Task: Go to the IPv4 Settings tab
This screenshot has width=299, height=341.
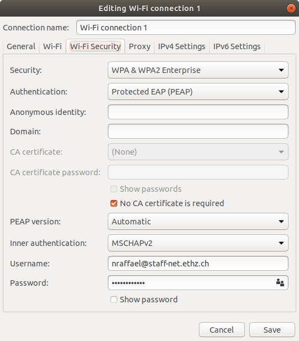Action: click(x=182, y=46)
